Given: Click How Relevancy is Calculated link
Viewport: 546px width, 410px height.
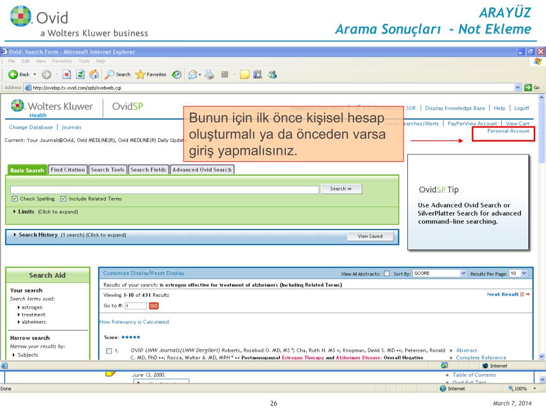Looking at the screenshot, I should [134, 322].
